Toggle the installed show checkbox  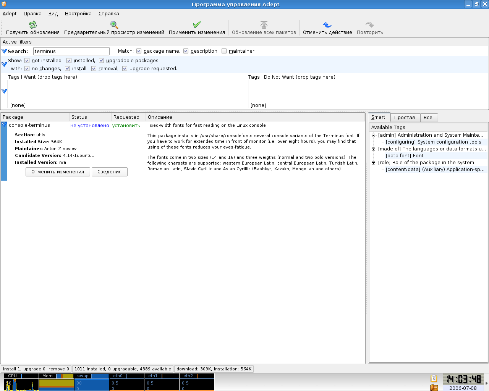(x=69, y=61)
